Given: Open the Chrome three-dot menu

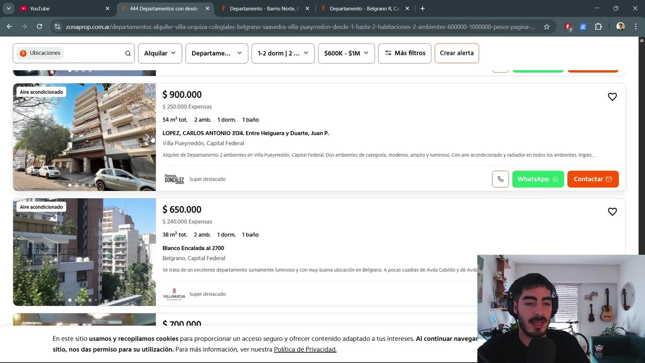Looking at the screenshot, I should (x=635, y=27).
